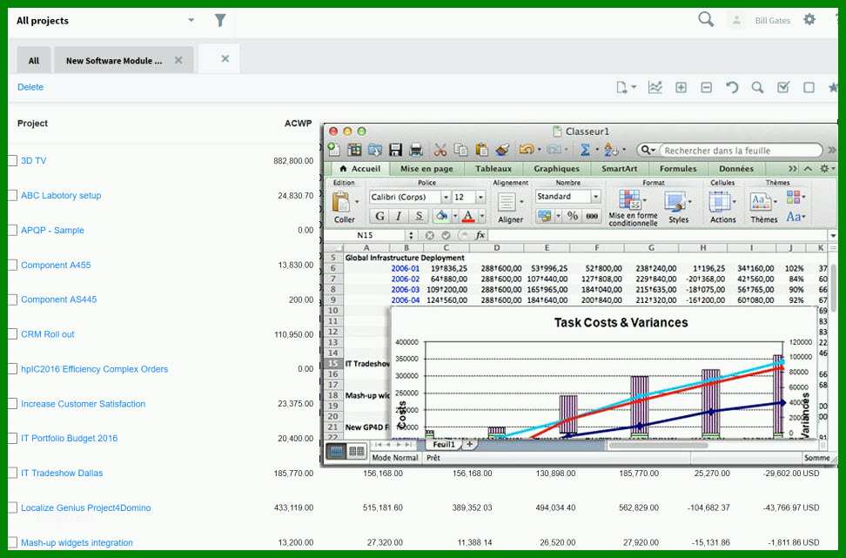846x558 pixels.
Task: Click the Copy icon in Excel toolbar
Action: coord(460,150)
